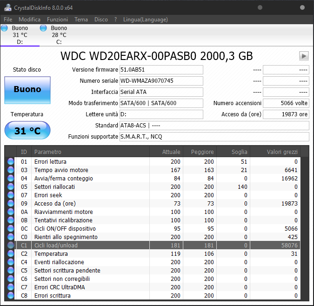Click status orb for Riavviammenti motore row
Viewport: 314px width, 306px height.
11,212
